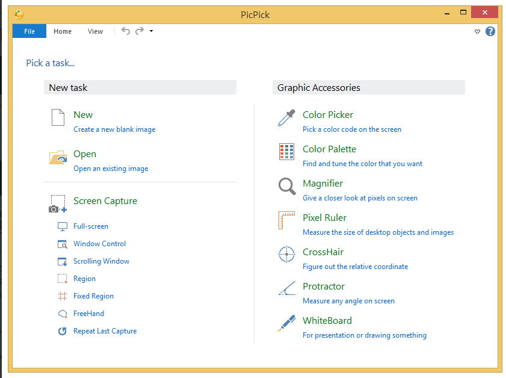Click the Color Palette grid icon
This screenshot has height=378, width=506.
286,152
